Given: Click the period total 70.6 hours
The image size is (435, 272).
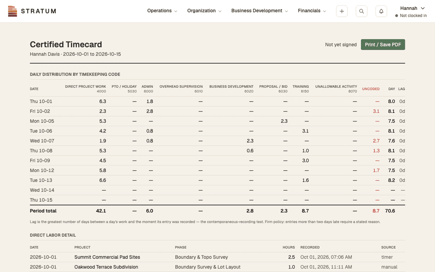Looking at the screenshot, I should click(390, 211).
